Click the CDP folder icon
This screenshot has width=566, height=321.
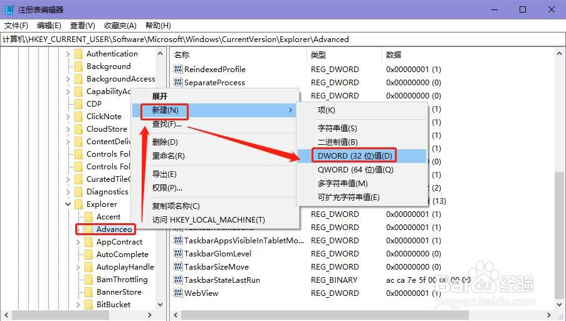click(78, 104)
